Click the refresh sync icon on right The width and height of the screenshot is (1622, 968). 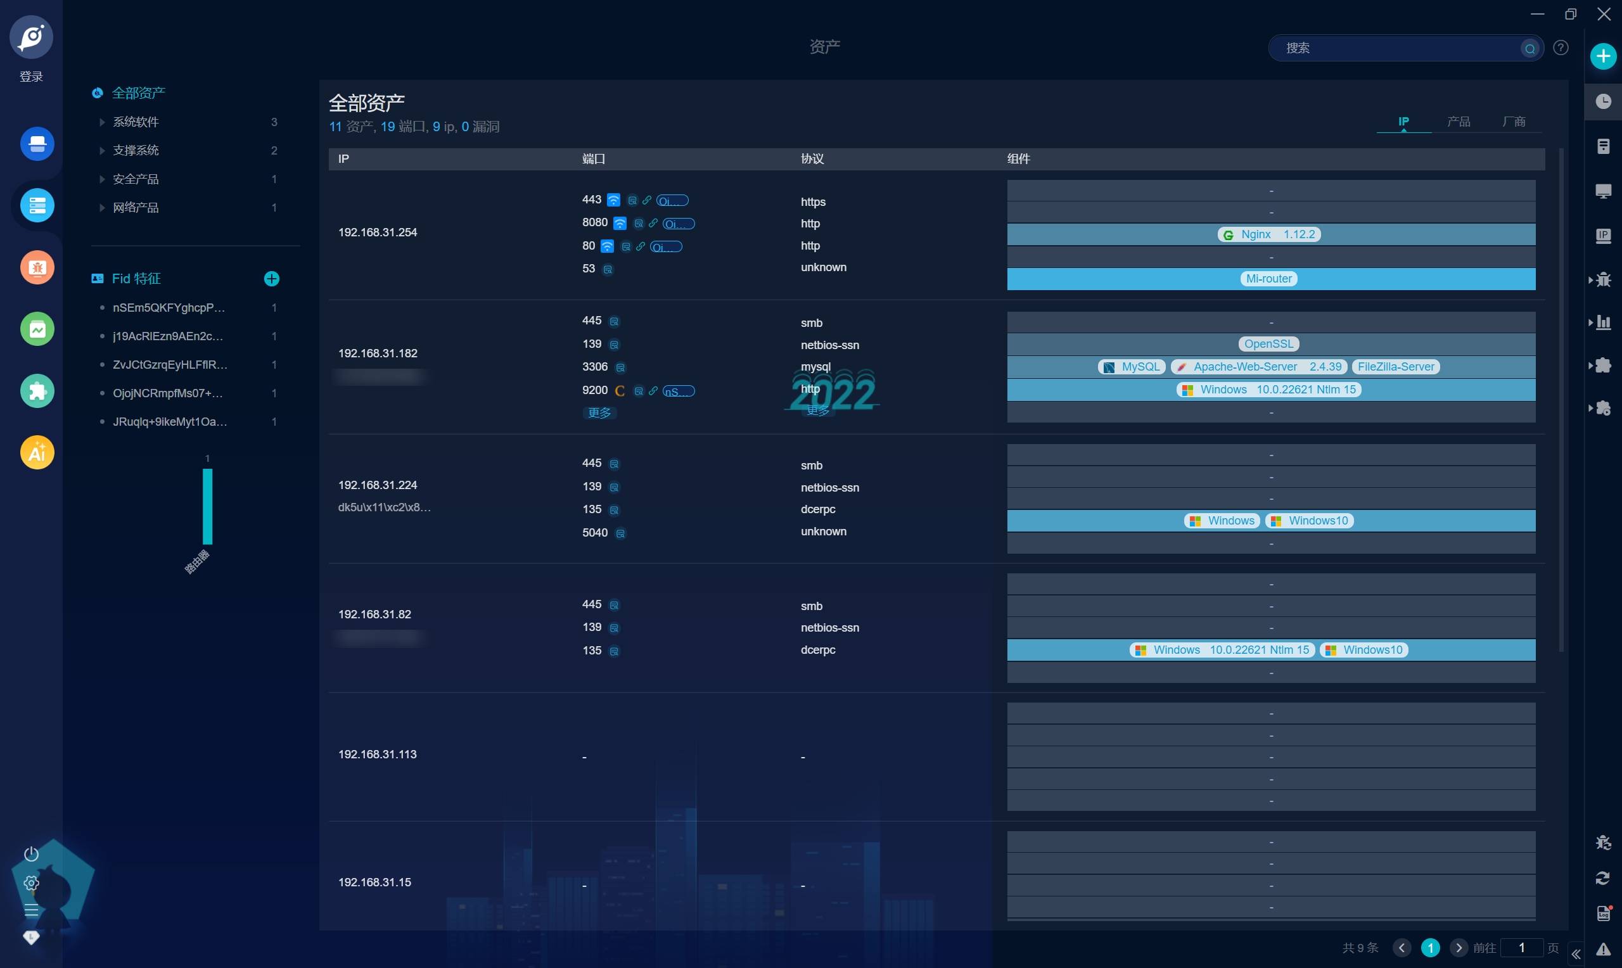click(1603, 878)
